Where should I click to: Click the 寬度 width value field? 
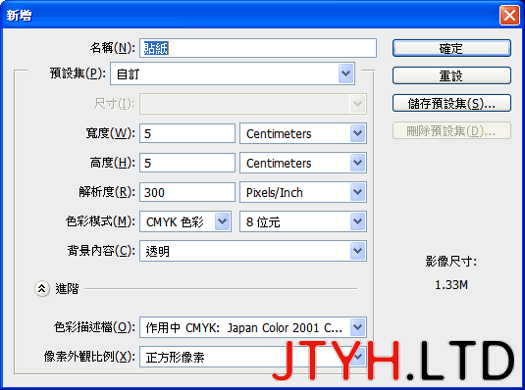(187, 133)
